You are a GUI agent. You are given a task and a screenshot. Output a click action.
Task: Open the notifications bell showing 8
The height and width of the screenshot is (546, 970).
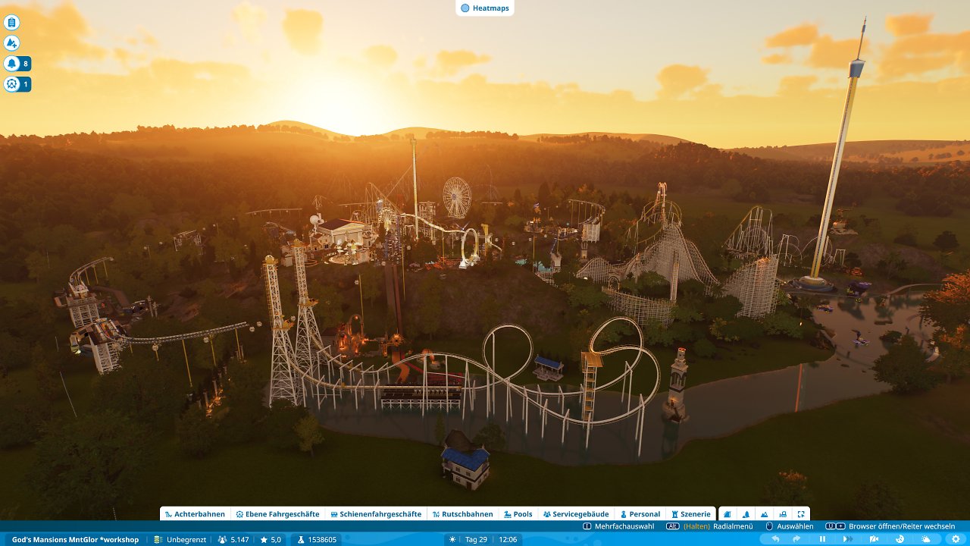coord(17,64)
